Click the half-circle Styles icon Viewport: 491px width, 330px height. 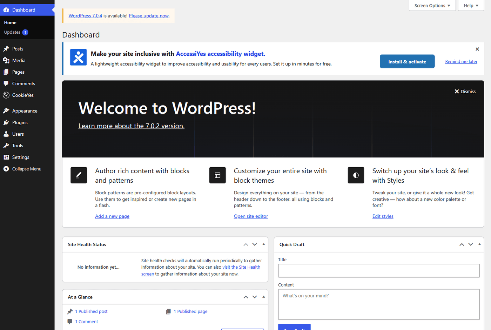[x=356, y=175]
